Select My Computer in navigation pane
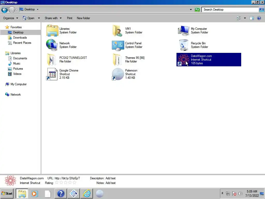265x199 pixels. tap(18, 84)
